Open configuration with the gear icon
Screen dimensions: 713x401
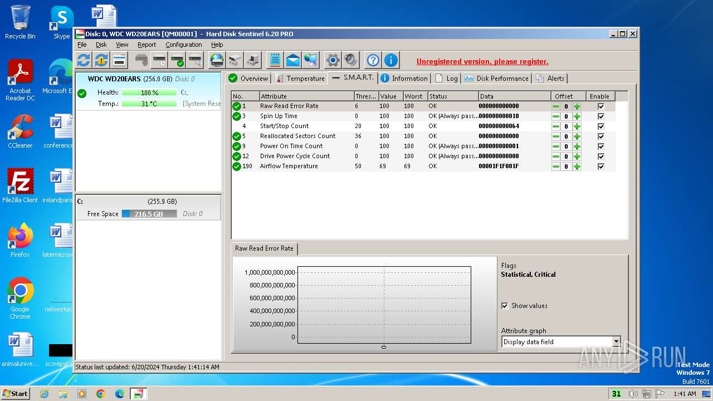click(x=333, y=60)
